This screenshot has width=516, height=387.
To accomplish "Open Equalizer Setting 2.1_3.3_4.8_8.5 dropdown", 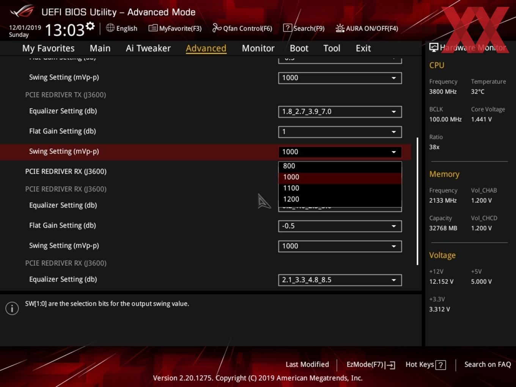I will coord(340,280).
